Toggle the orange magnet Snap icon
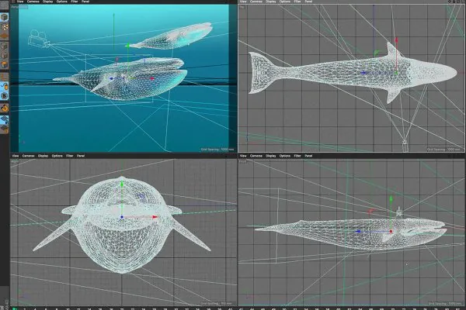This screenshot has height=310, width=466. (x=4, y=108)
